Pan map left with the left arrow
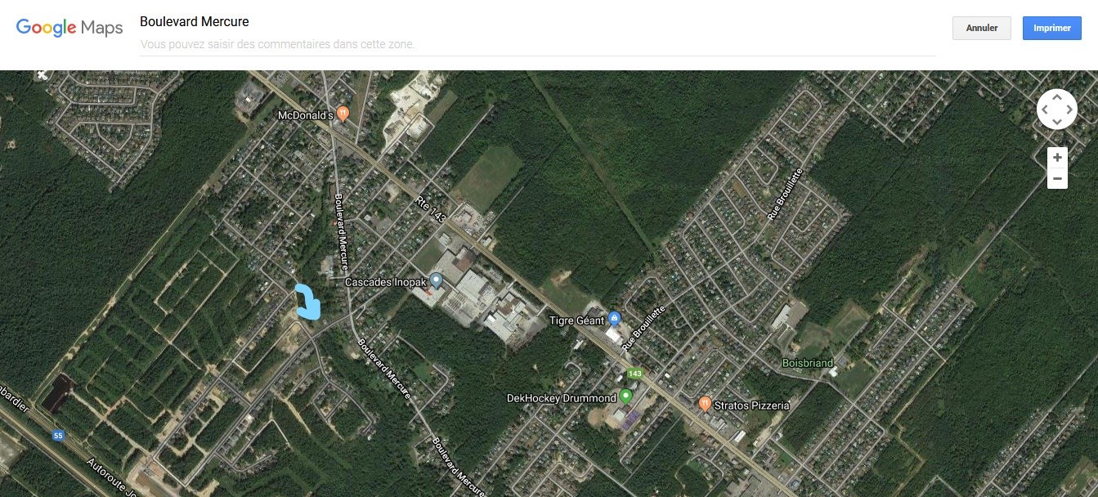Viewport: 1098px width, 497px height. (x=1044, y=109)
